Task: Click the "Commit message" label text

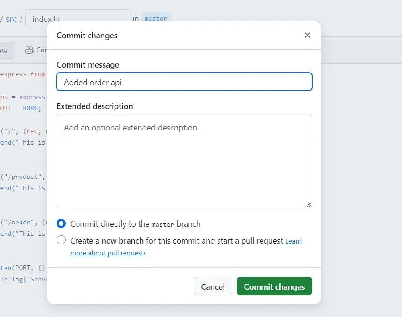Action: tap(88, 65)
